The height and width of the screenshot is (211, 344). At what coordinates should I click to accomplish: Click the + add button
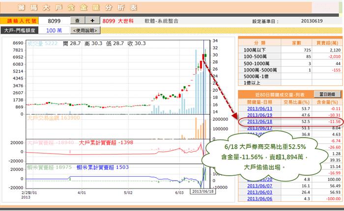(92, 21)
